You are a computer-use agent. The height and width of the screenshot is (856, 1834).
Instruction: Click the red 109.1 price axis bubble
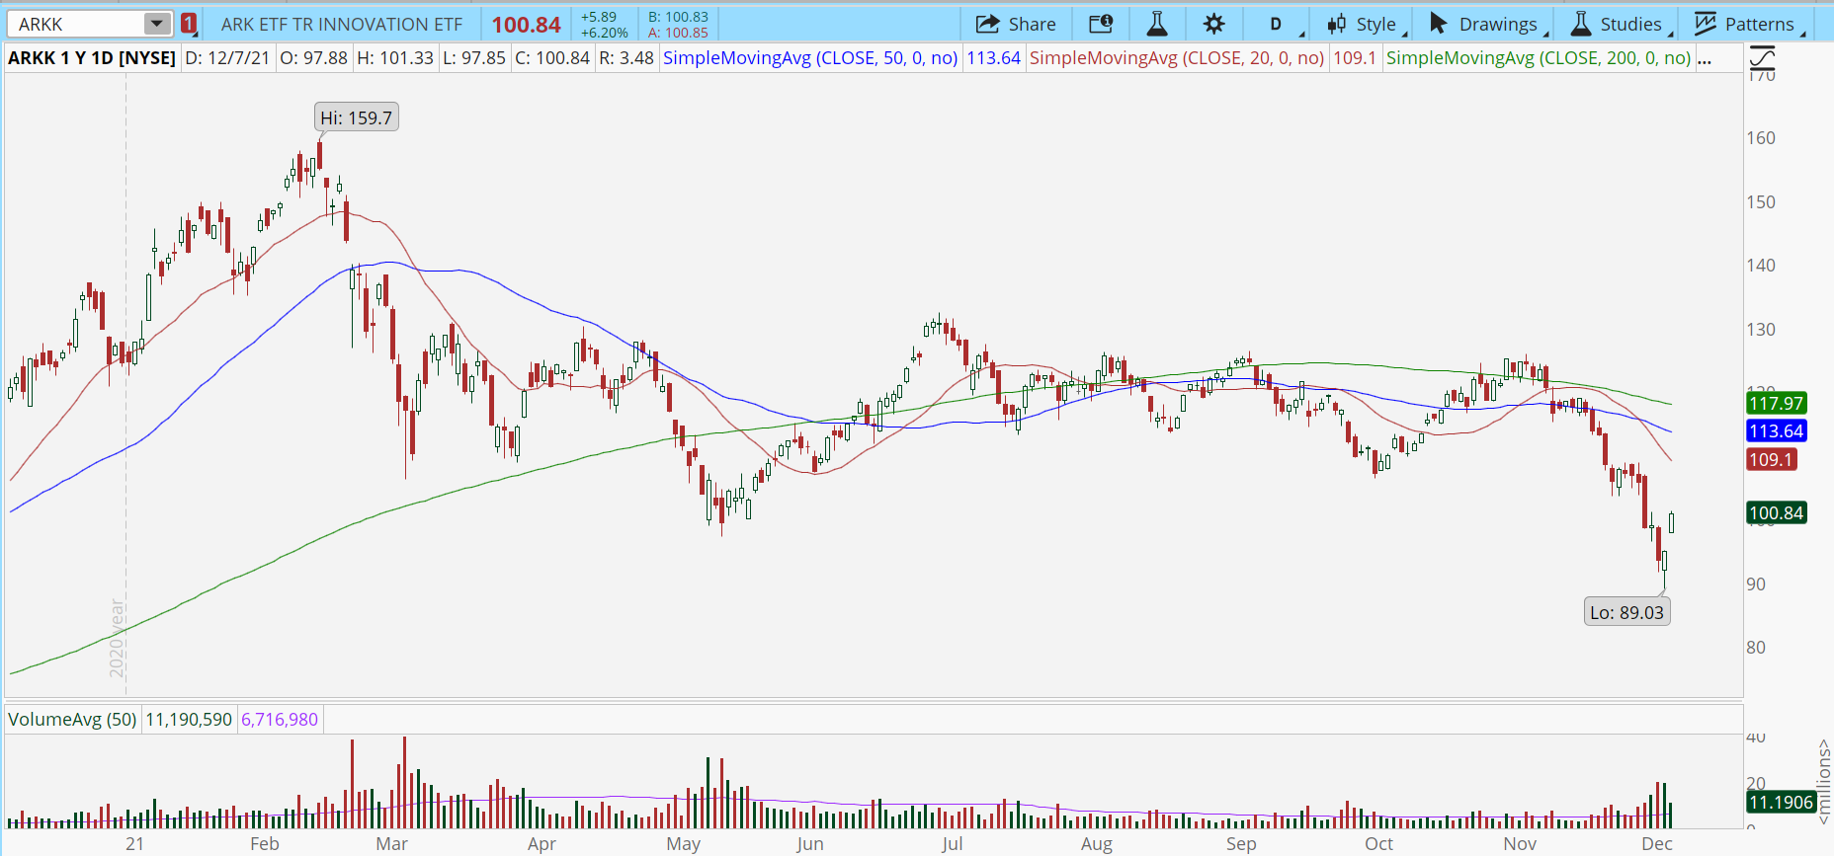click(1771, 459)
